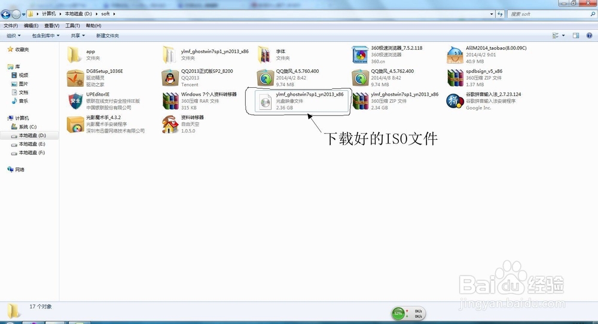Select 系统 (C:) drive in the sidebar
Image resolution: width=598 pixels, height=324 pixels.
pyautogui.click(x=28, y=127)
